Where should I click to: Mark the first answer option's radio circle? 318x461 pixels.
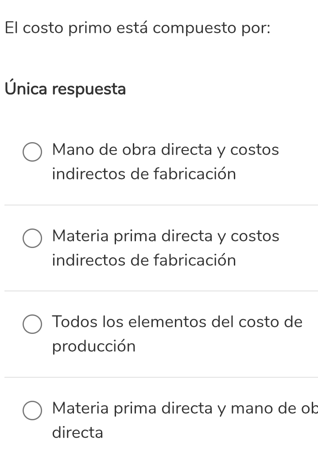tap(33, 152)
